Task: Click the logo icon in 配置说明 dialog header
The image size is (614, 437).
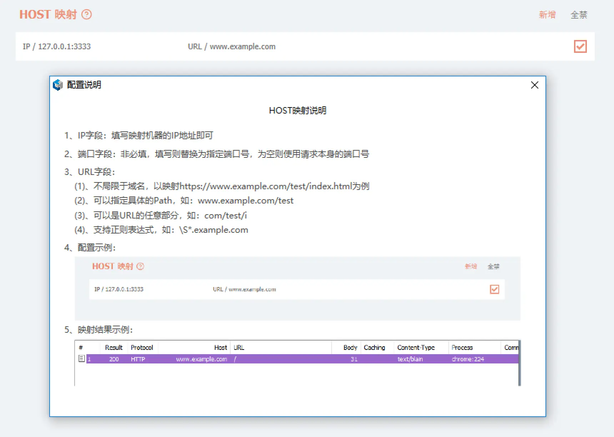Action: (x=57, y=85)
